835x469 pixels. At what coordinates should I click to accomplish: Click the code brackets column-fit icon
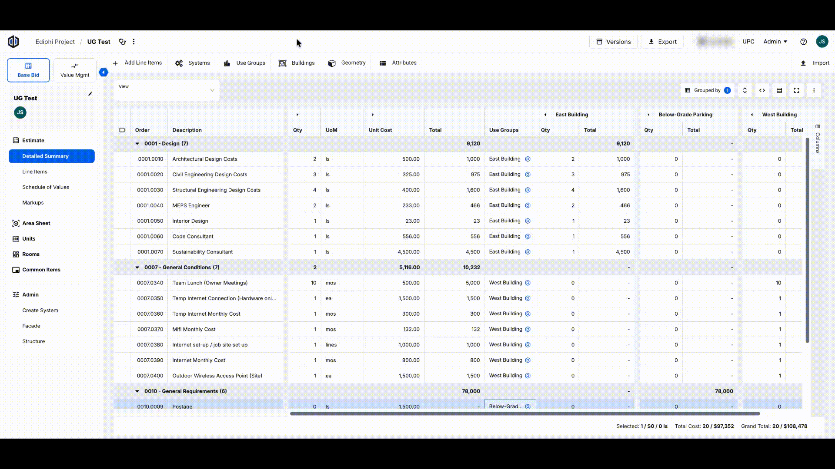click(762, 90)
